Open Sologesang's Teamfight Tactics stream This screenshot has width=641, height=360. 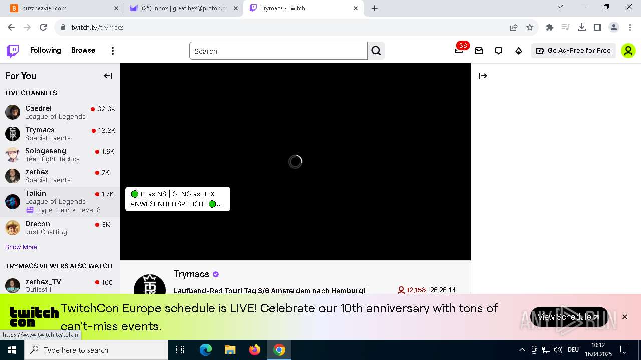(60, 155)
